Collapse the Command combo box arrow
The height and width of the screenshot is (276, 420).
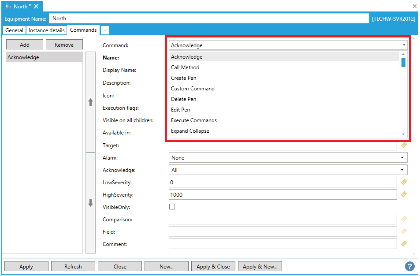coord(404,45)
